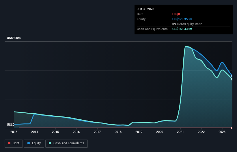Click the US$300m y-axis label

tap(14, 38)
